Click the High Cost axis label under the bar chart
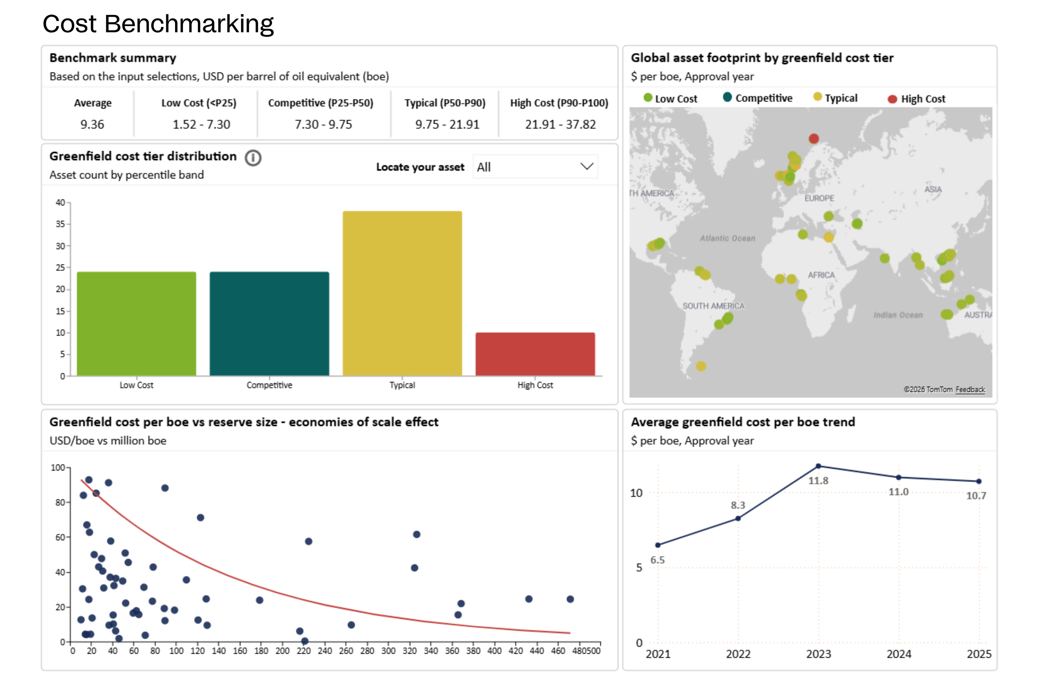1039x675 pixels. pos(535,385)
